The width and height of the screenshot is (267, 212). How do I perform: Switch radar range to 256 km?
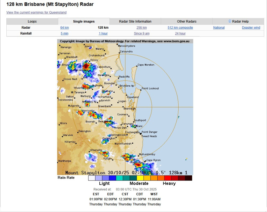click(142, 28)
